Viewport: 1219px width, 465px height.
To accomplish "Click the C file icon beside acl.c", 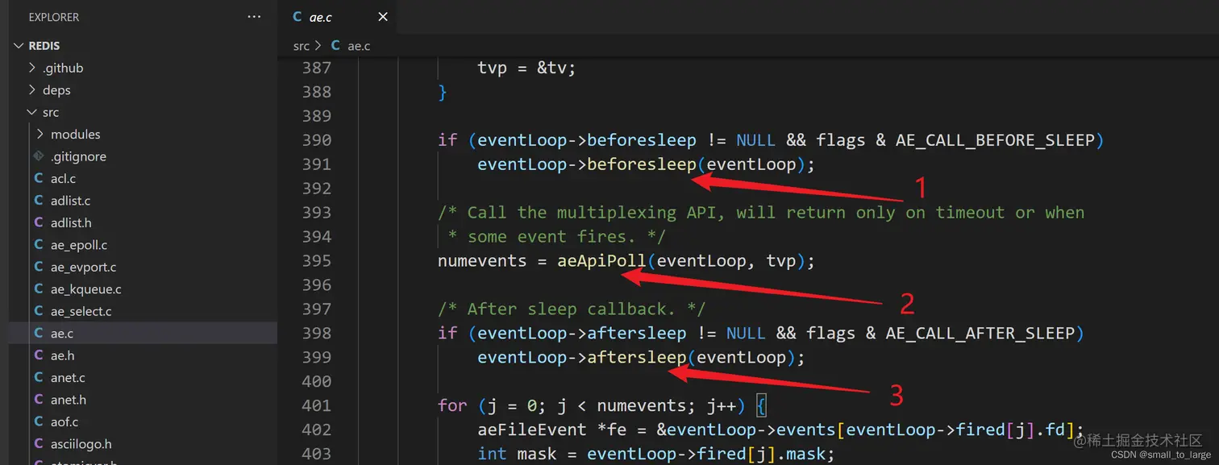I will (x=39, y=178).
